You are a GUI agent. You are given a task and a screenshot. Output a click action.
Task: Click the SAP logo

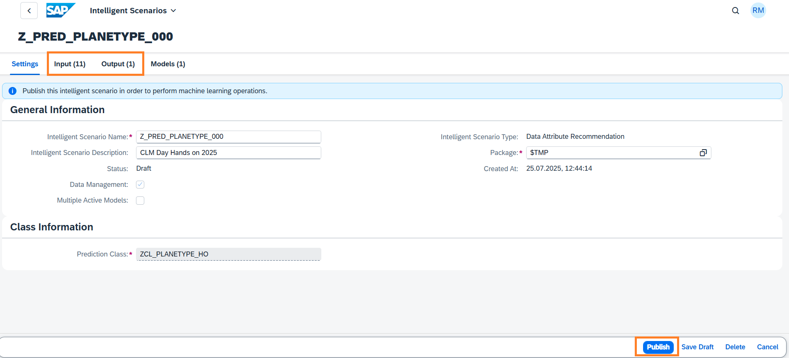click(61, 10)
